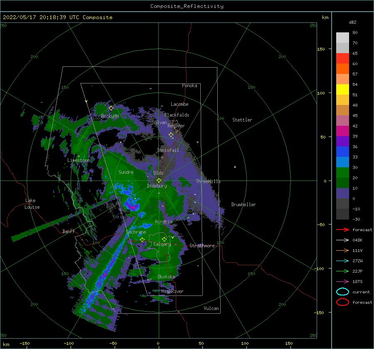This screenshot has height=349, width=374.
Task: Click the Lacombe city label
Action: coord(180,104)
